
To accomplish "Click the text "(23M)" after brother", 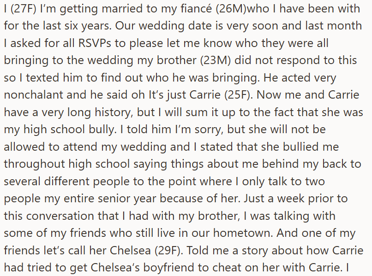I will (216, 60).
